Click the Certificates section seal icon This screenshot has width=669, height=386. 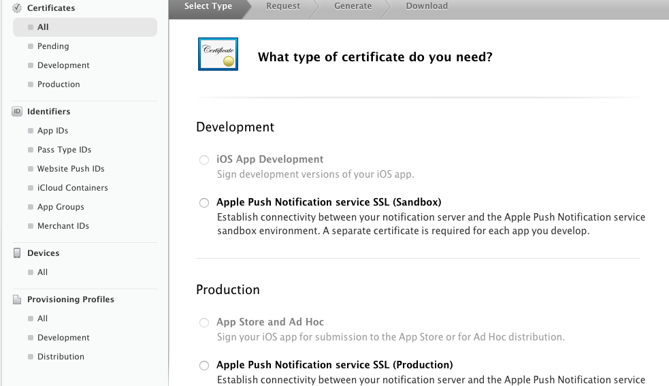pos(17,7)
